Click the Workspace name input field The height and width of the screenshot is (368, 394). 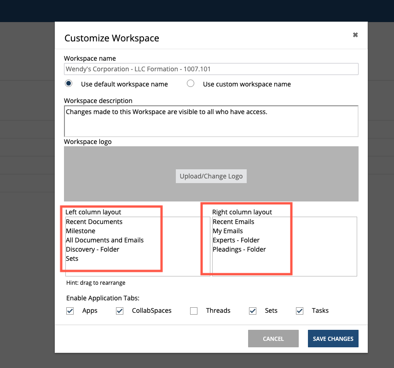click(x=211, y=69)
